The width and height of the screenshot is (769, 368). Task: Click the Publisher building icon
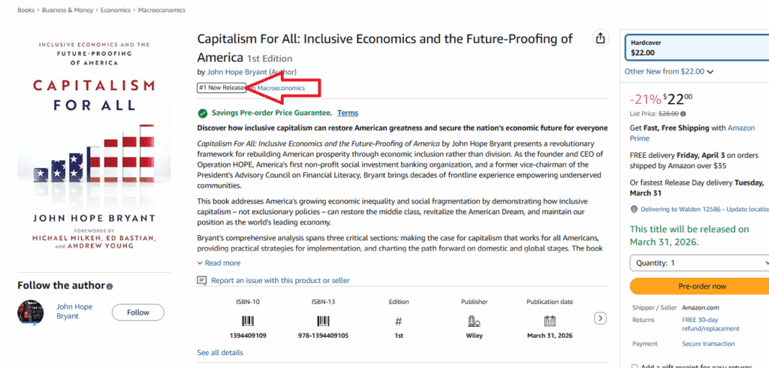click(474, 321)
